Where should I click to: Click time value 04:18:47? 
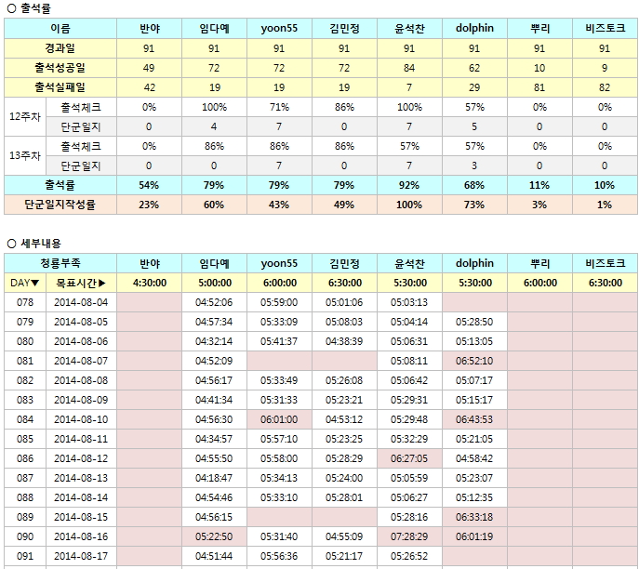click(x=214, y=478)
